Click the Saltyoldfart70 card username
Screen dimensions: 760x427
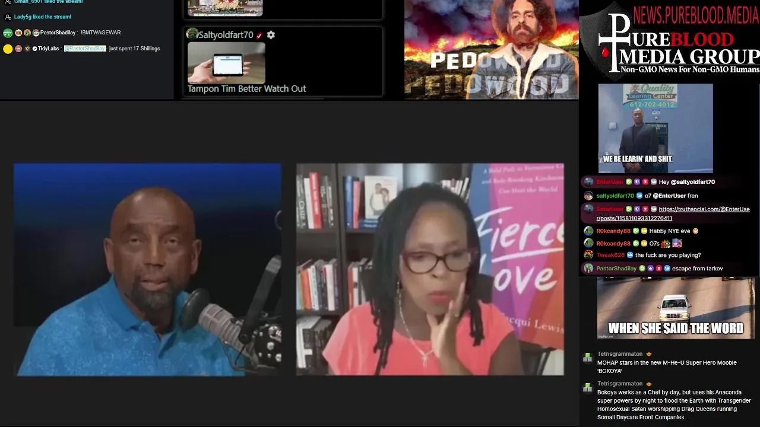pos(226,35)
